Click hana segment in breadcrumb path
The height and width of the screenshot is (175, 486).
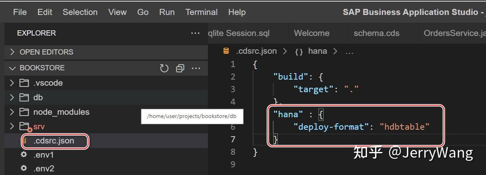click(318, 51)
